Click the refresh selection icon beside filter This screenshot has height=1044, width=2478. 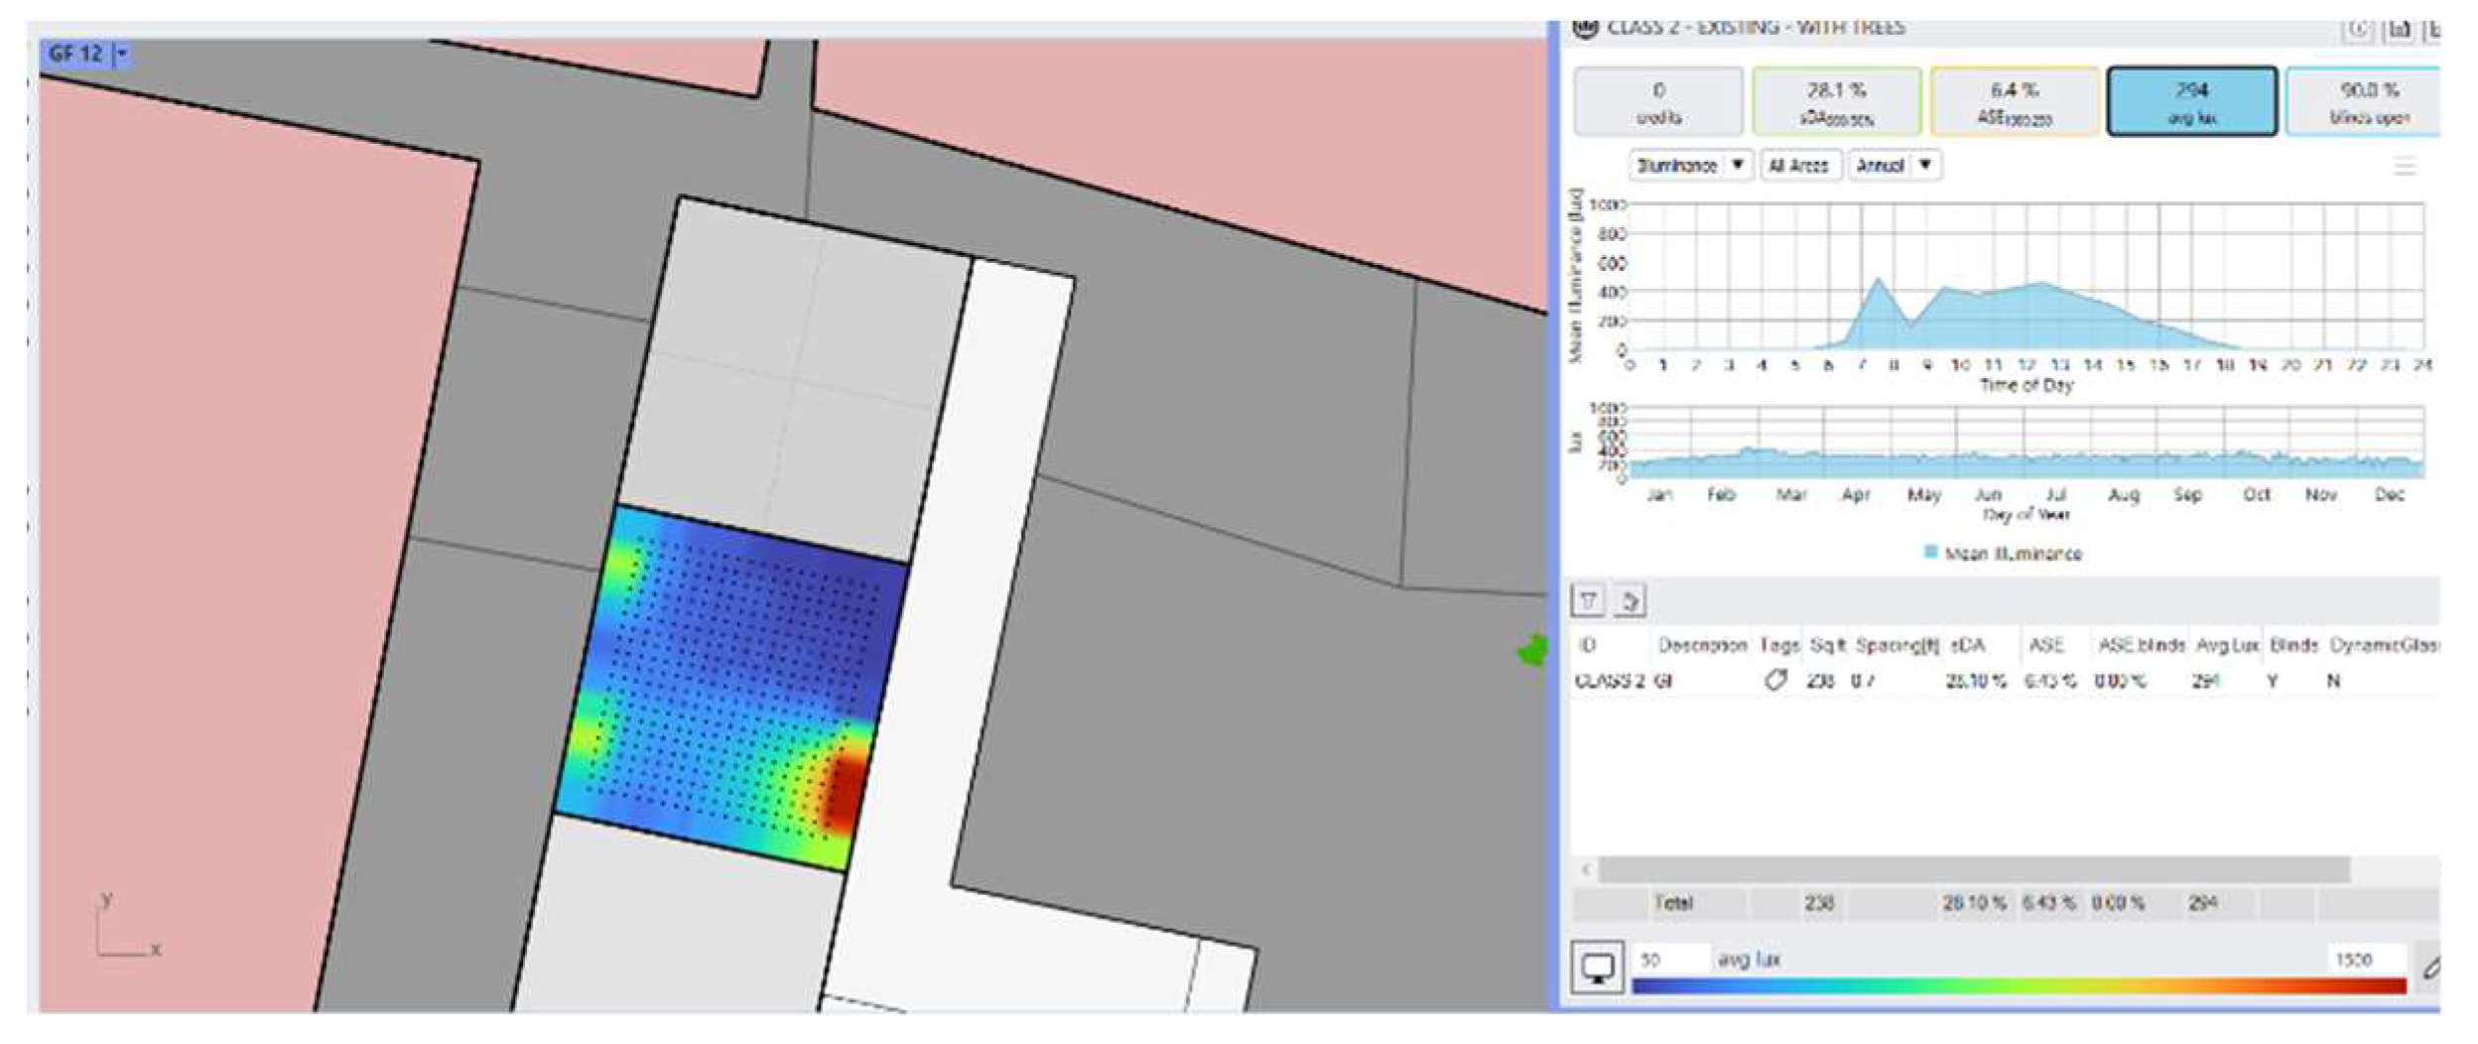(x=1630, y=600)
